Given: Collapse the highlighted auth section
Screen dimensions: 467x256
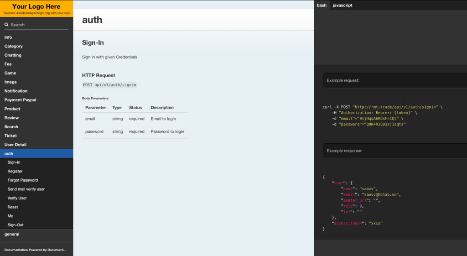Looking at the screenshot, I should (36, 153).
